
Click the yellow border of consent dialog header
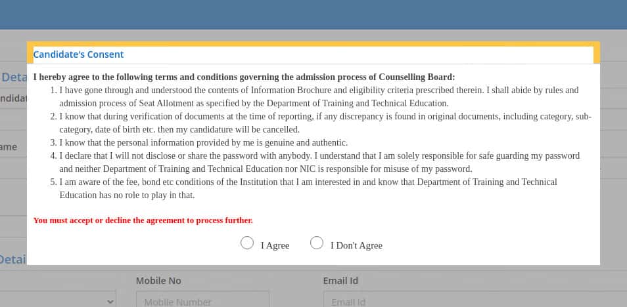click(313, 43)
